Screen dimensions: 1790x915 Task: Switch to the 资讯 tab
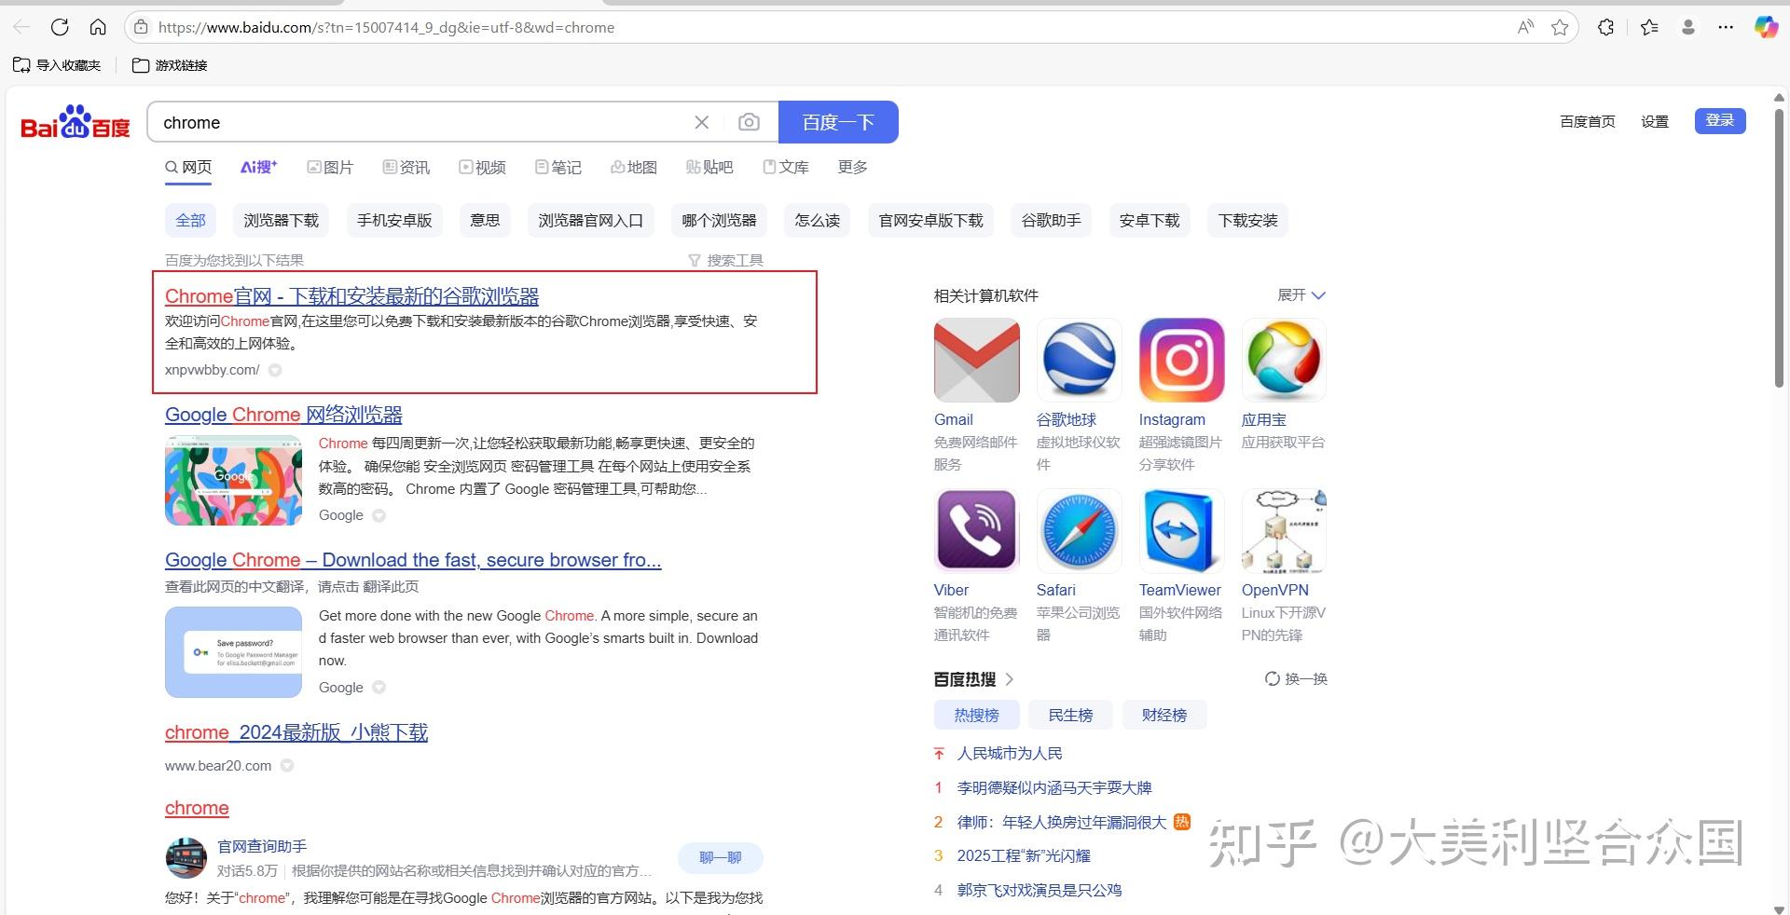coord(406,167)
